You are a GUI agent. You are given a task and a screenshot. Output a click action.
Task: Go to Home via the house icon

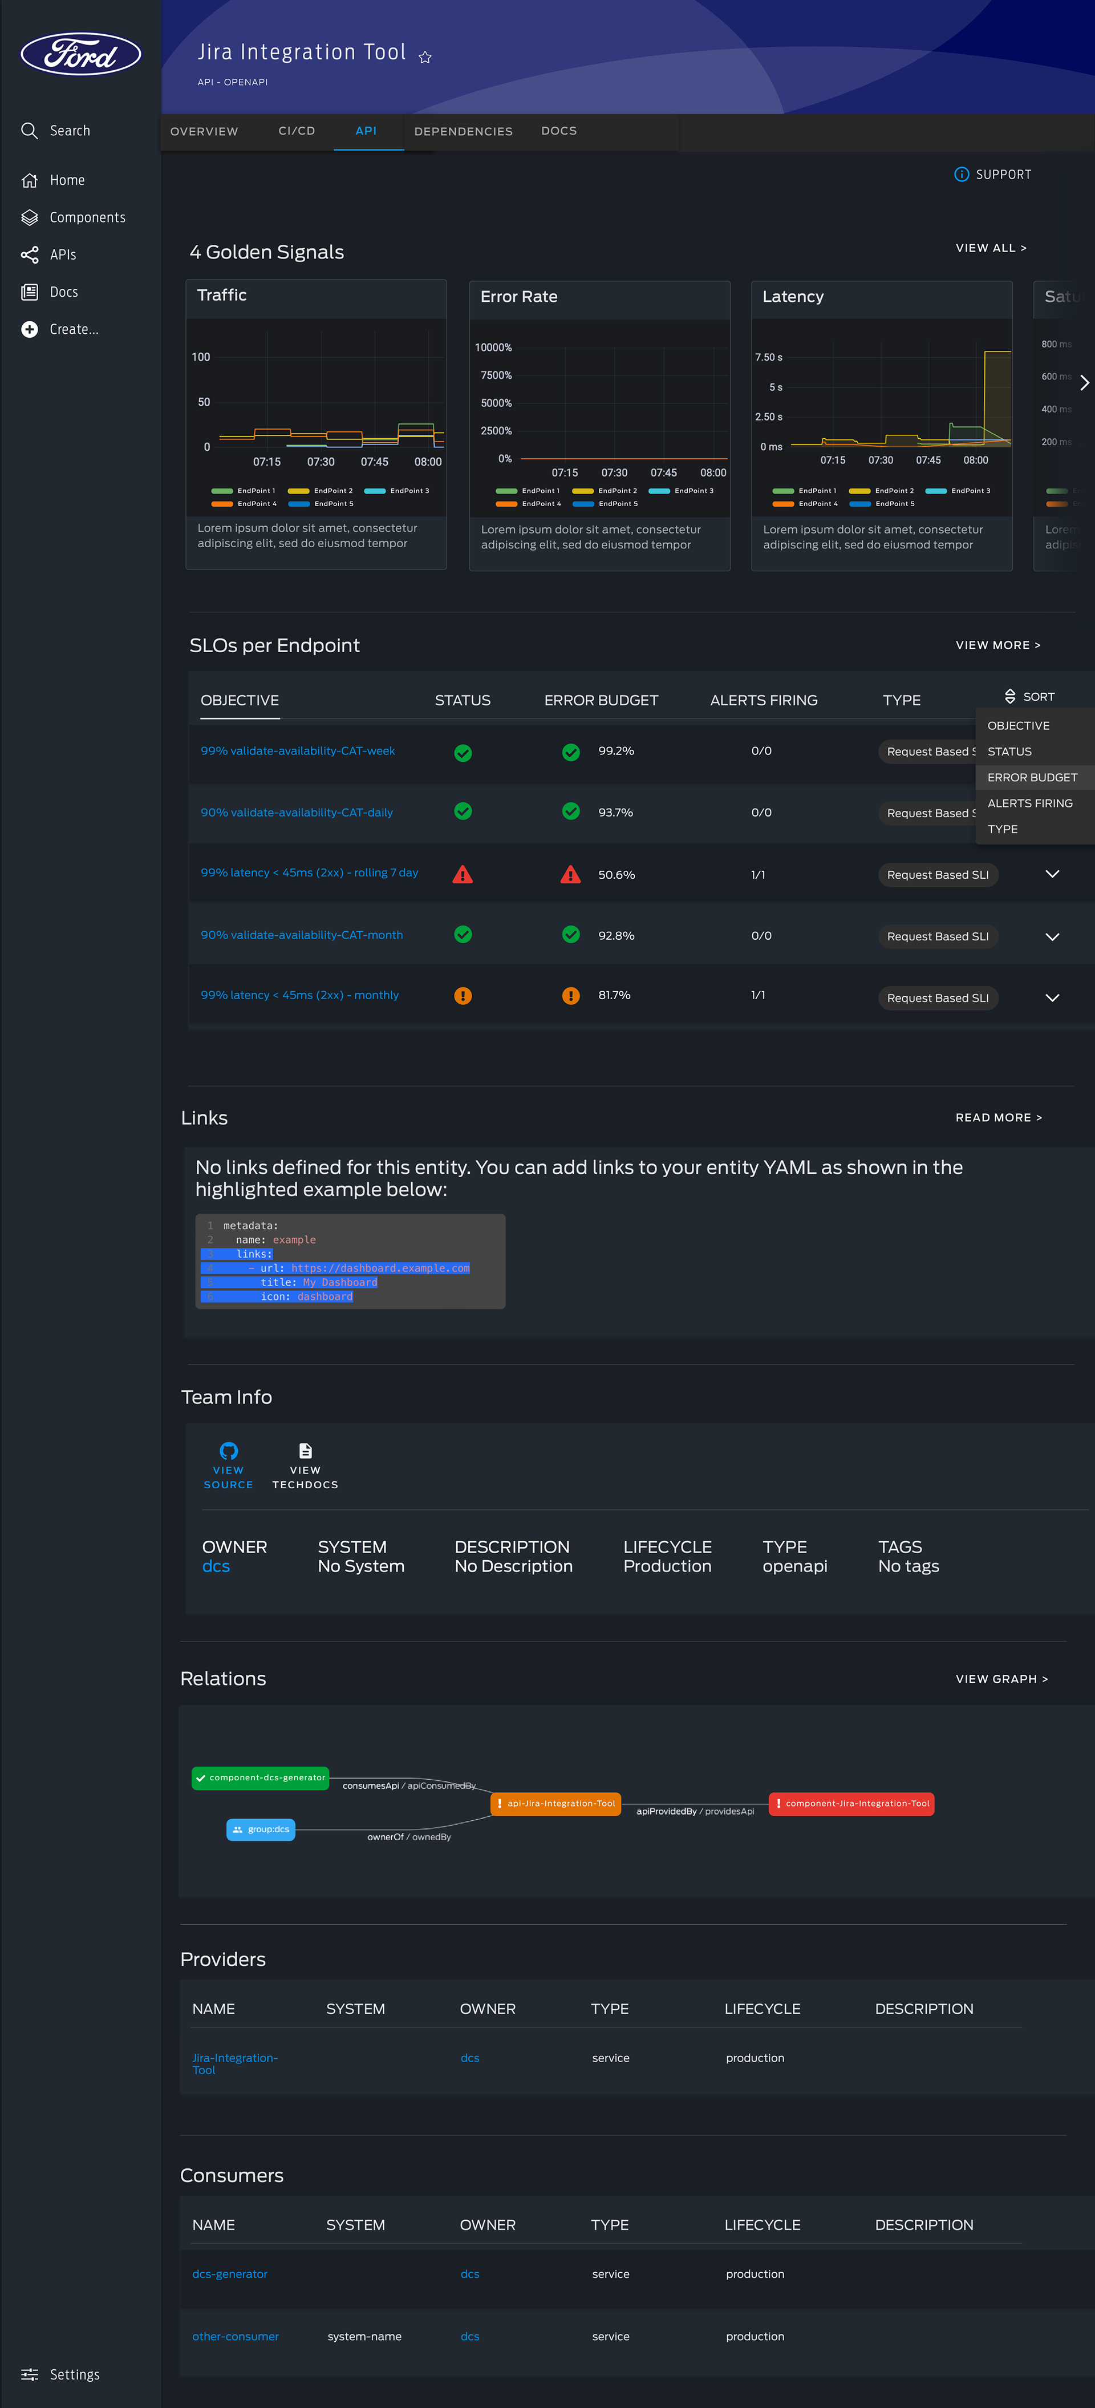[x=30, y=180]
